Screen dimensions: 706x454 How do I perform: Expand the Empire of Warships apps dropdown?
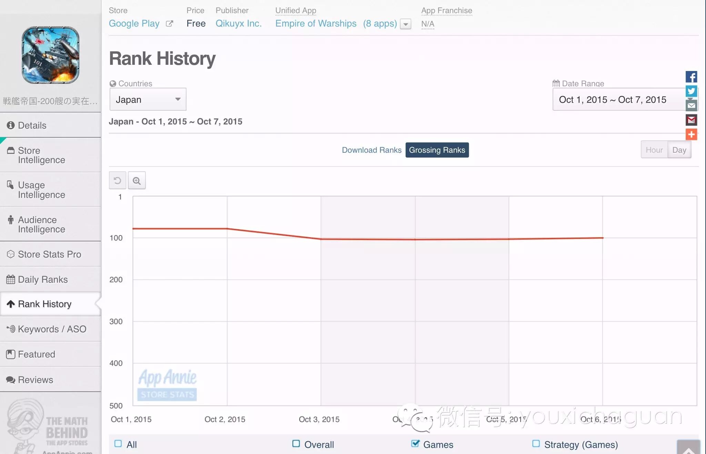406,24
